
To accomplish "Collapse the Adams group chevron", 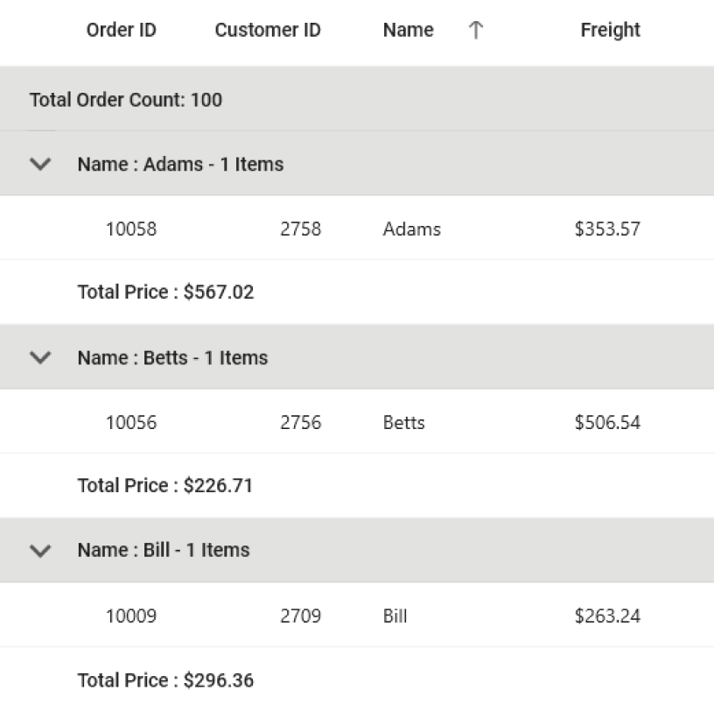I will 40,164.
